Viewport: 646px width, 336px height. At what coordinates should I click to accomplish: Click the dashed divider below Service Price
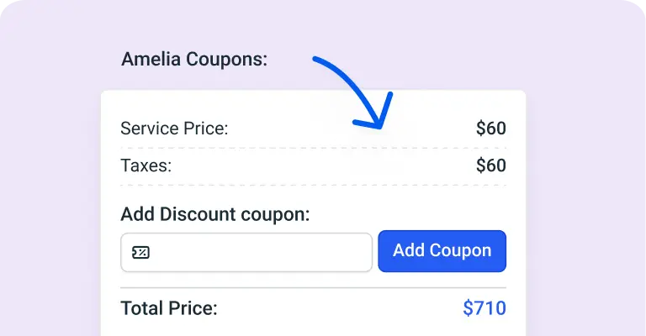point(314,148)
